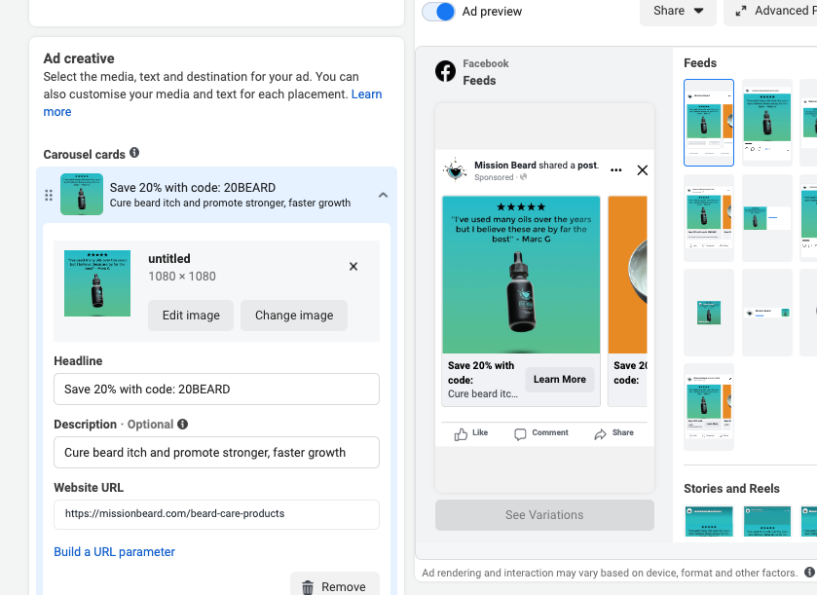The image size is (817, 595).
Task: Focus the Description input field
Action: (217, 452)
